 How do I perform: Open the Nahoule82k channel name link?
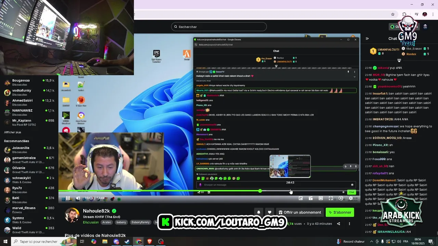coord(96,211)
